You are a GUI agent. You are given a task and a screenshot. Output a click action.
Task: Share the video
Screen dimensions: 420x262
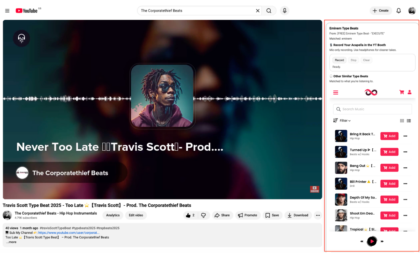(222, 215)
